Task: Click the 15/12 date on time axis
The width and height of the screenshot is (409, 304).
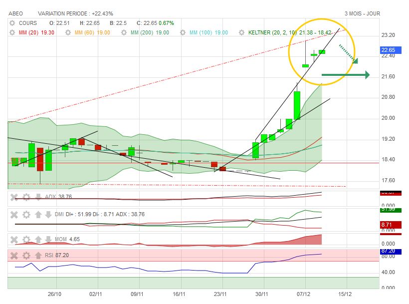Action: (345, 294)
